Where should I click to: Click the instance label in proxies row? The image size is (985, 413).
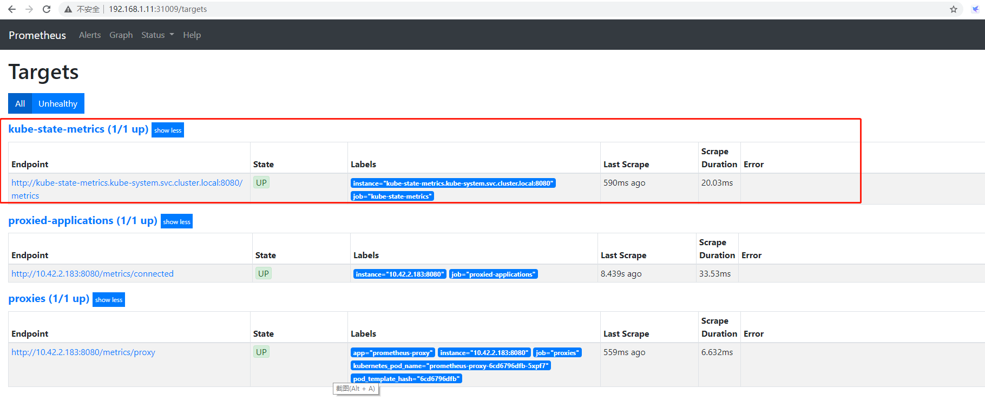click(x=484, y=352)
